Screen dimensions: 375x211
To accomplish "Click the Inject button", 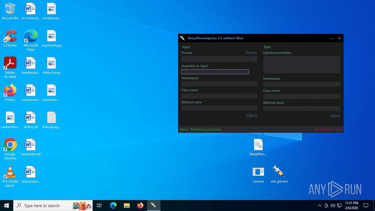I will [251, 115].
